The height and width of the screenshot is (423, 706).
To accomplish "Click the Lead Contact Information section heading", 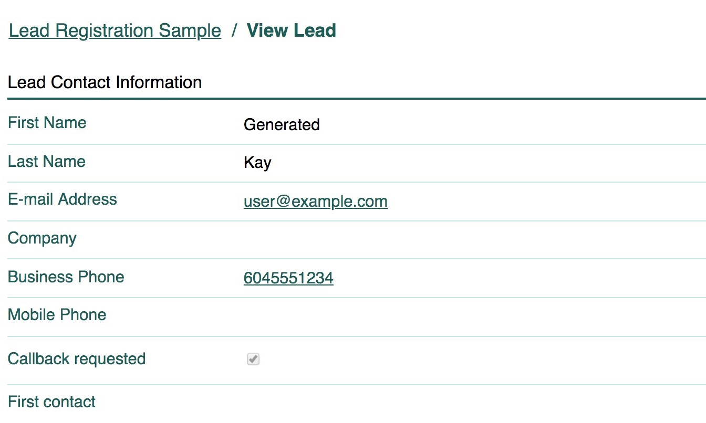I will point(105,82).
